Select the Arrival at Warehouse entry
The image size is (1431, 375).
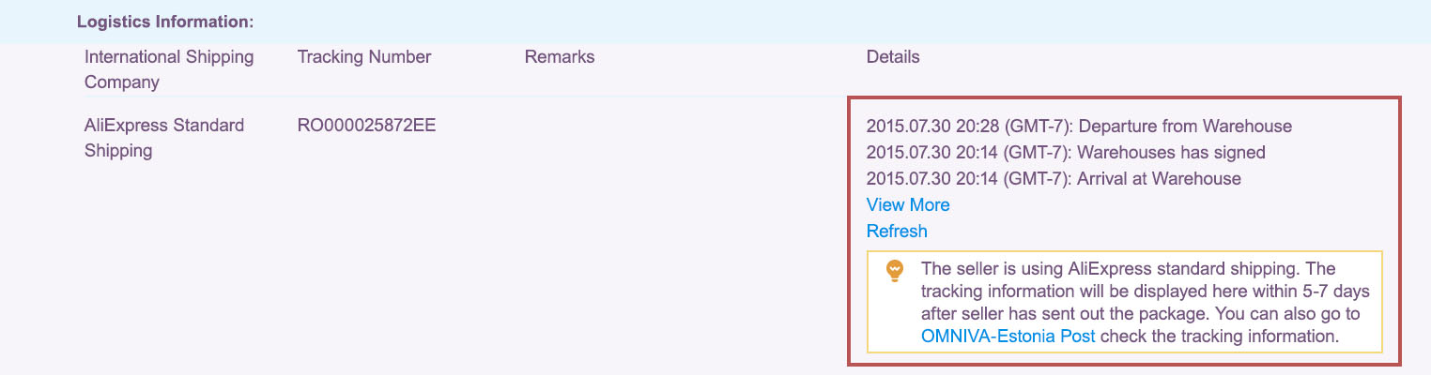pyautogui.click(x=1159, y=178)
